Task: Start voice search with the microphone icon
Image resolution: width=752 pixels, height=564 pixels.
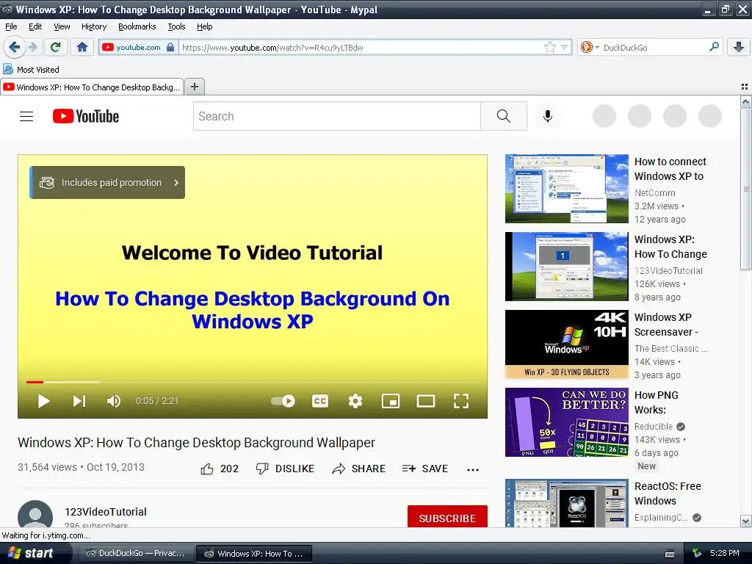Action: click(548, 117)
